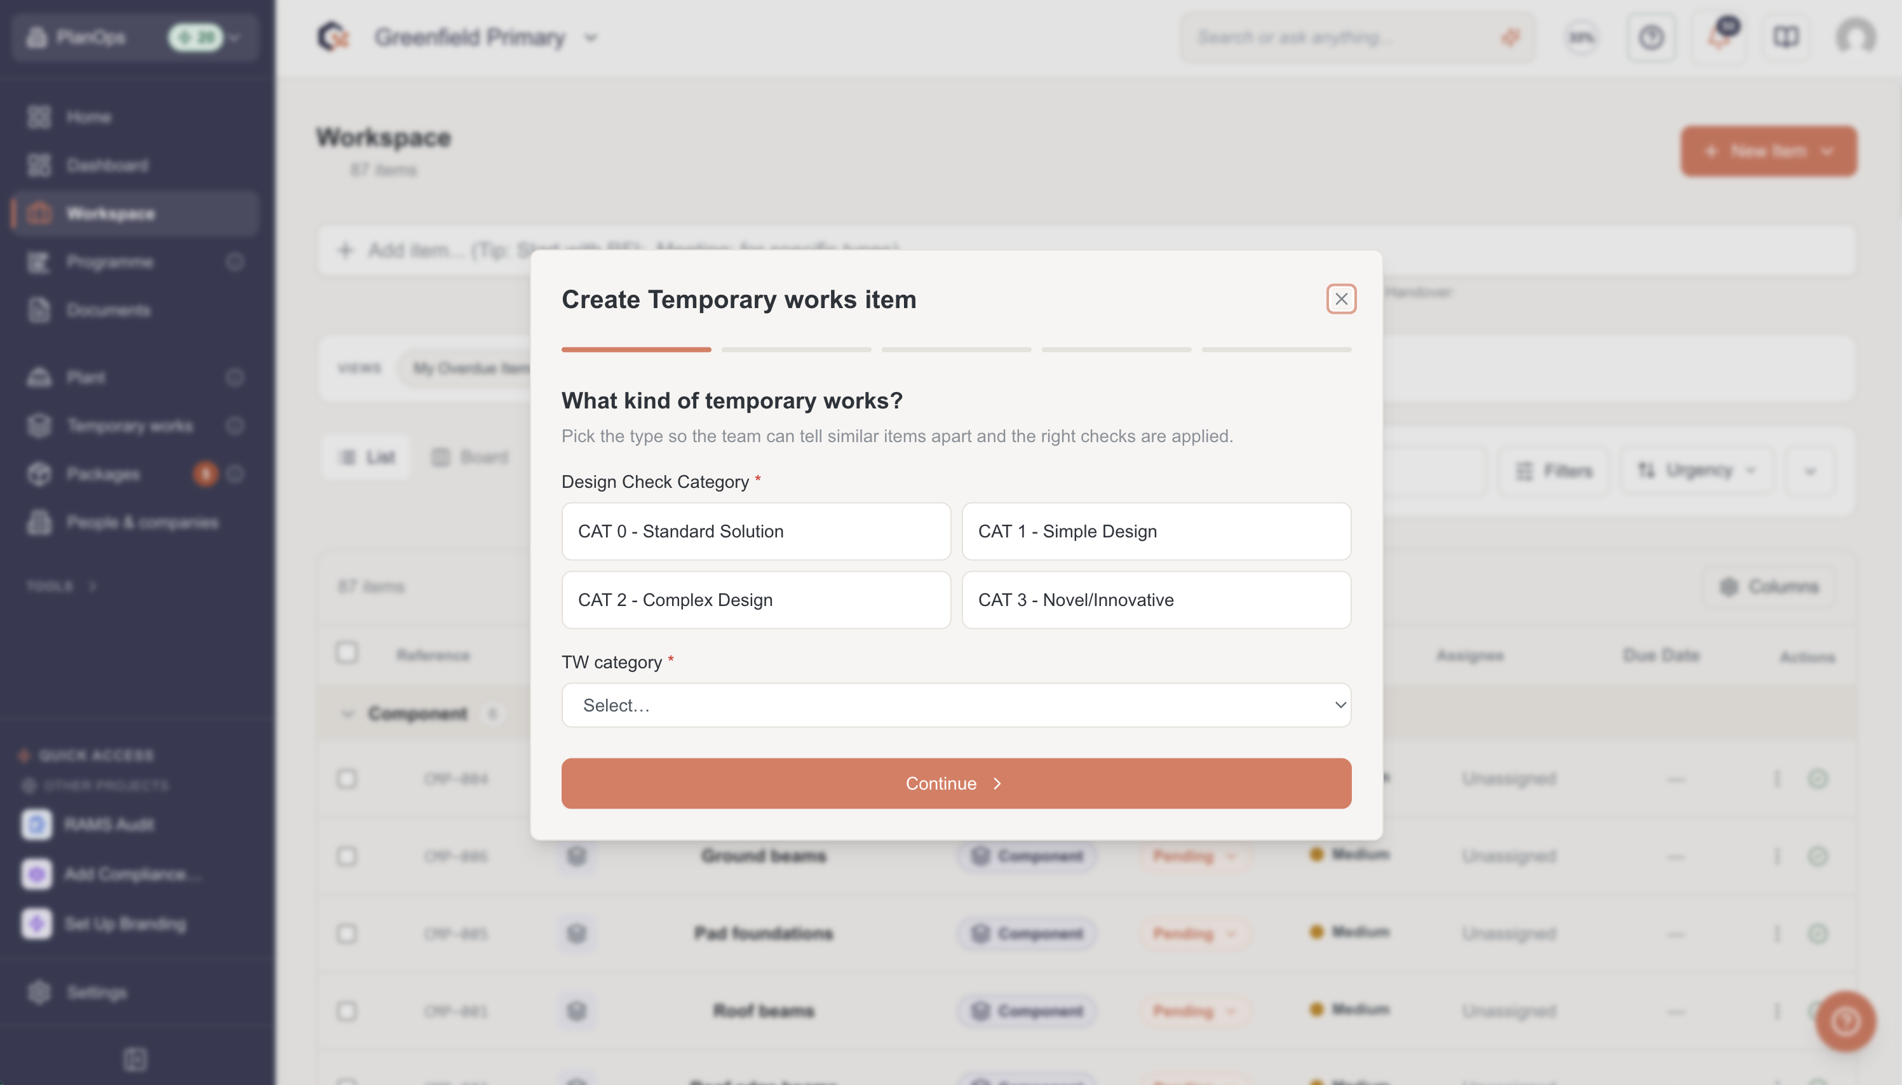
Task: Select CAT 1 - Simple Design
Action: point(1156,531)
